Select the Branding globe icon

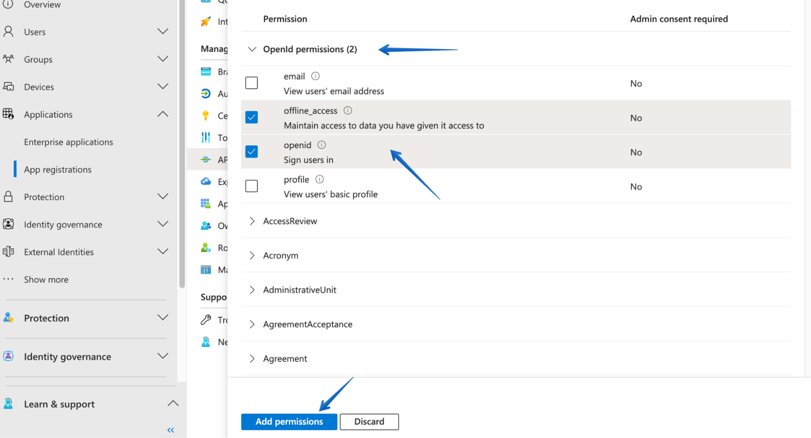(x=206, y=71)
